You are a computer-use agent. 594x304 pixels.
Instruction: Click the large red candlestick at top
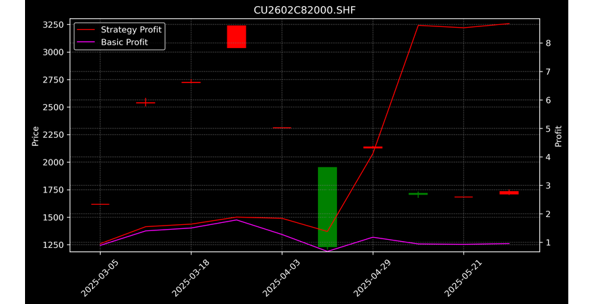point(236,36)
